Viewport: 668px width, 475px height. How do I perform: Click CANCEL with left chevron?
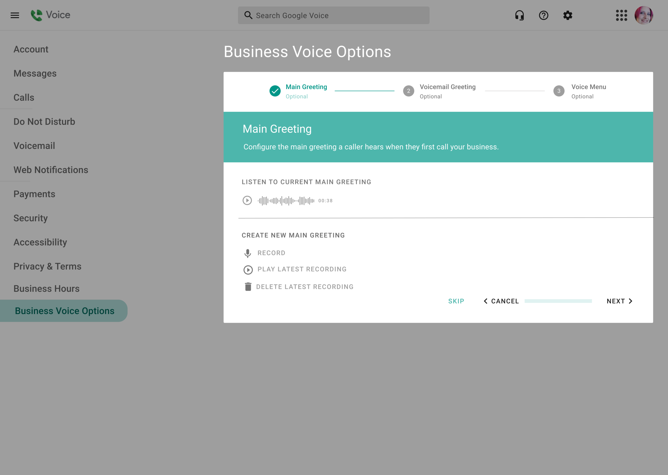(x=501, y=301)
